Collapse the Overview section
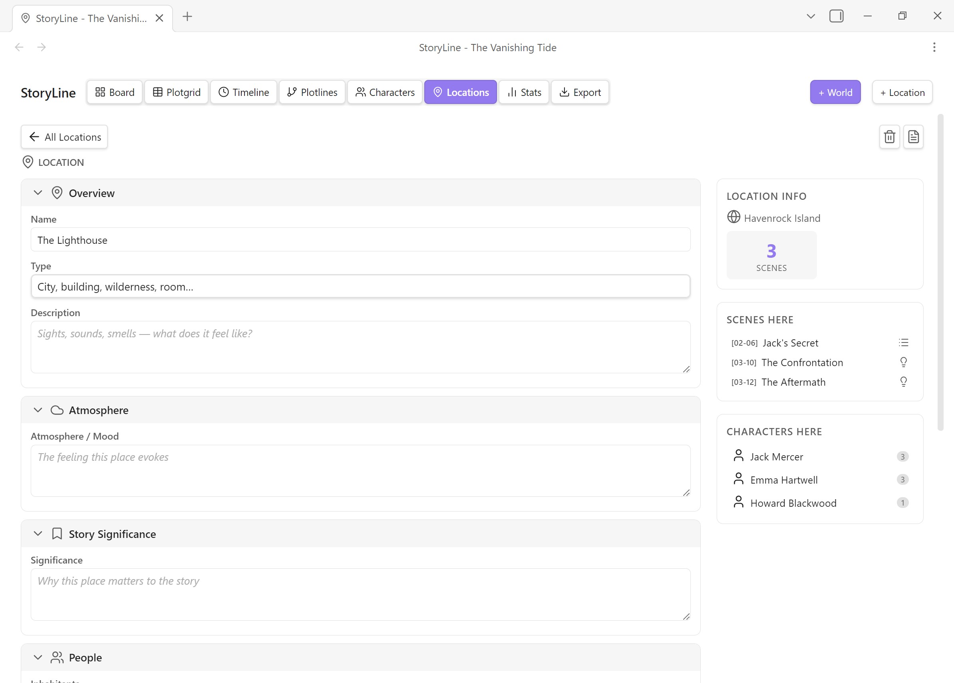Image resolution: width=954 pixels, height=683 pixels. coord(38,193)
